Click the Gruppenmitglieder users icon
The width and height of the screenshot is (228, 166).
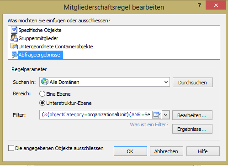click(x=14, y=38)
